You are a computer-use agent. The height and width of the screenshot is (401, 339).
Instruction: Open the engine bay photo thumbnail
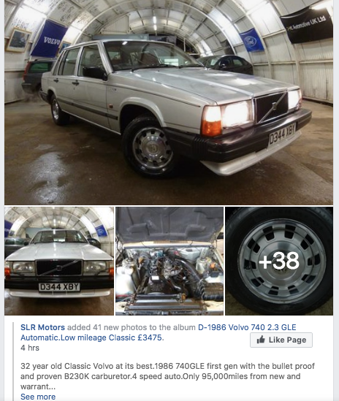click(x=169, y=261)
